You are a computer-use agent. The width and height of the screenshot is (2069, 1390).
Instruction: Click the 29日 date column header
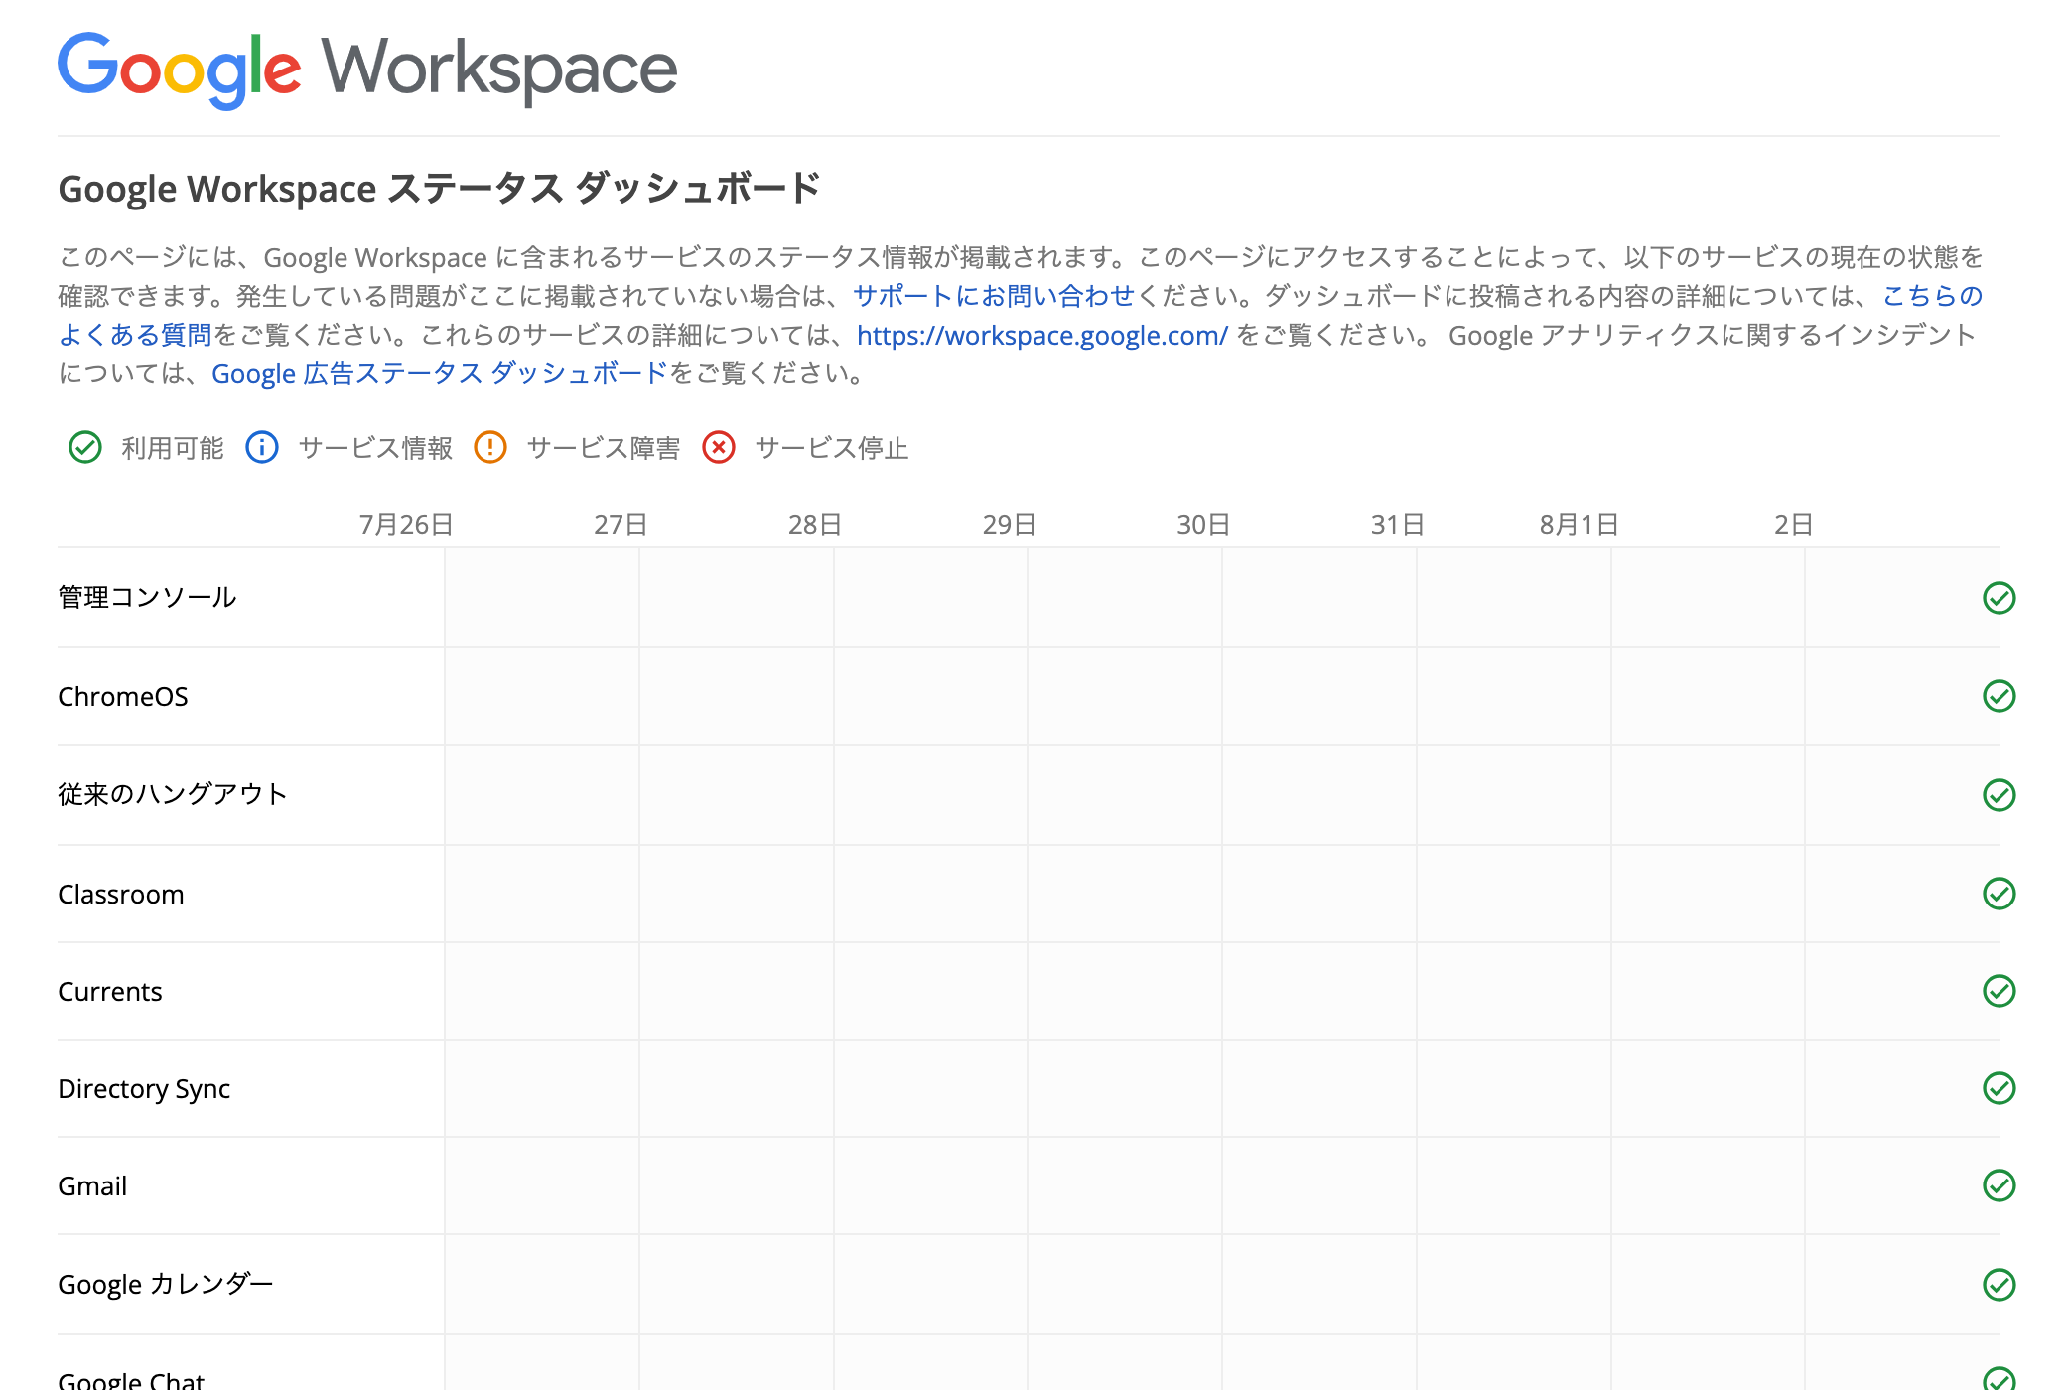click(x=1010, y=525)
